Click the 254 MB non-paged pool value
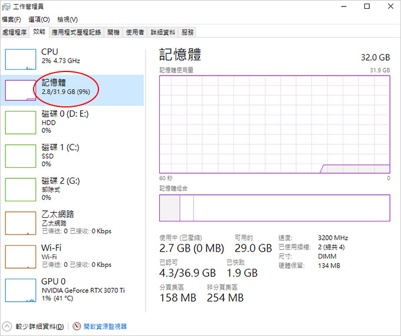The height and width of the screenshot is (336, 401). 225,298
